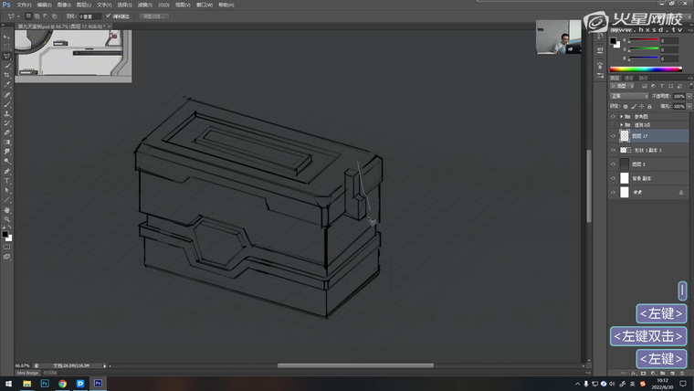694x391 pixels.
Task: Click the Chrome icon in the taskbar
Action: (62, 384)
